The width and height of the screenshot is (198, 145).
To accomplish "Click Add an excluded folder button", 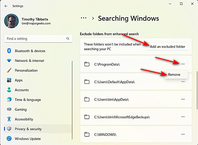I will pos(167,47).
